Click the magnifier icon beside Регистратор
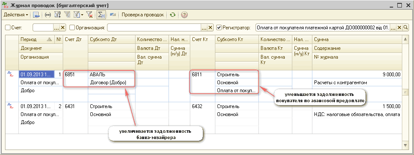Viewport: 414px width, 155px height. point(405,28)
